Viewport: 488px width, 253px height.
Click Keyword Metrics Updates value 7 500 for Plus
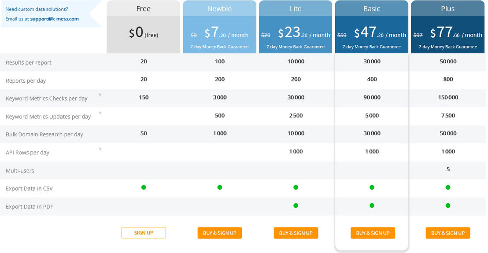point(448,116)
